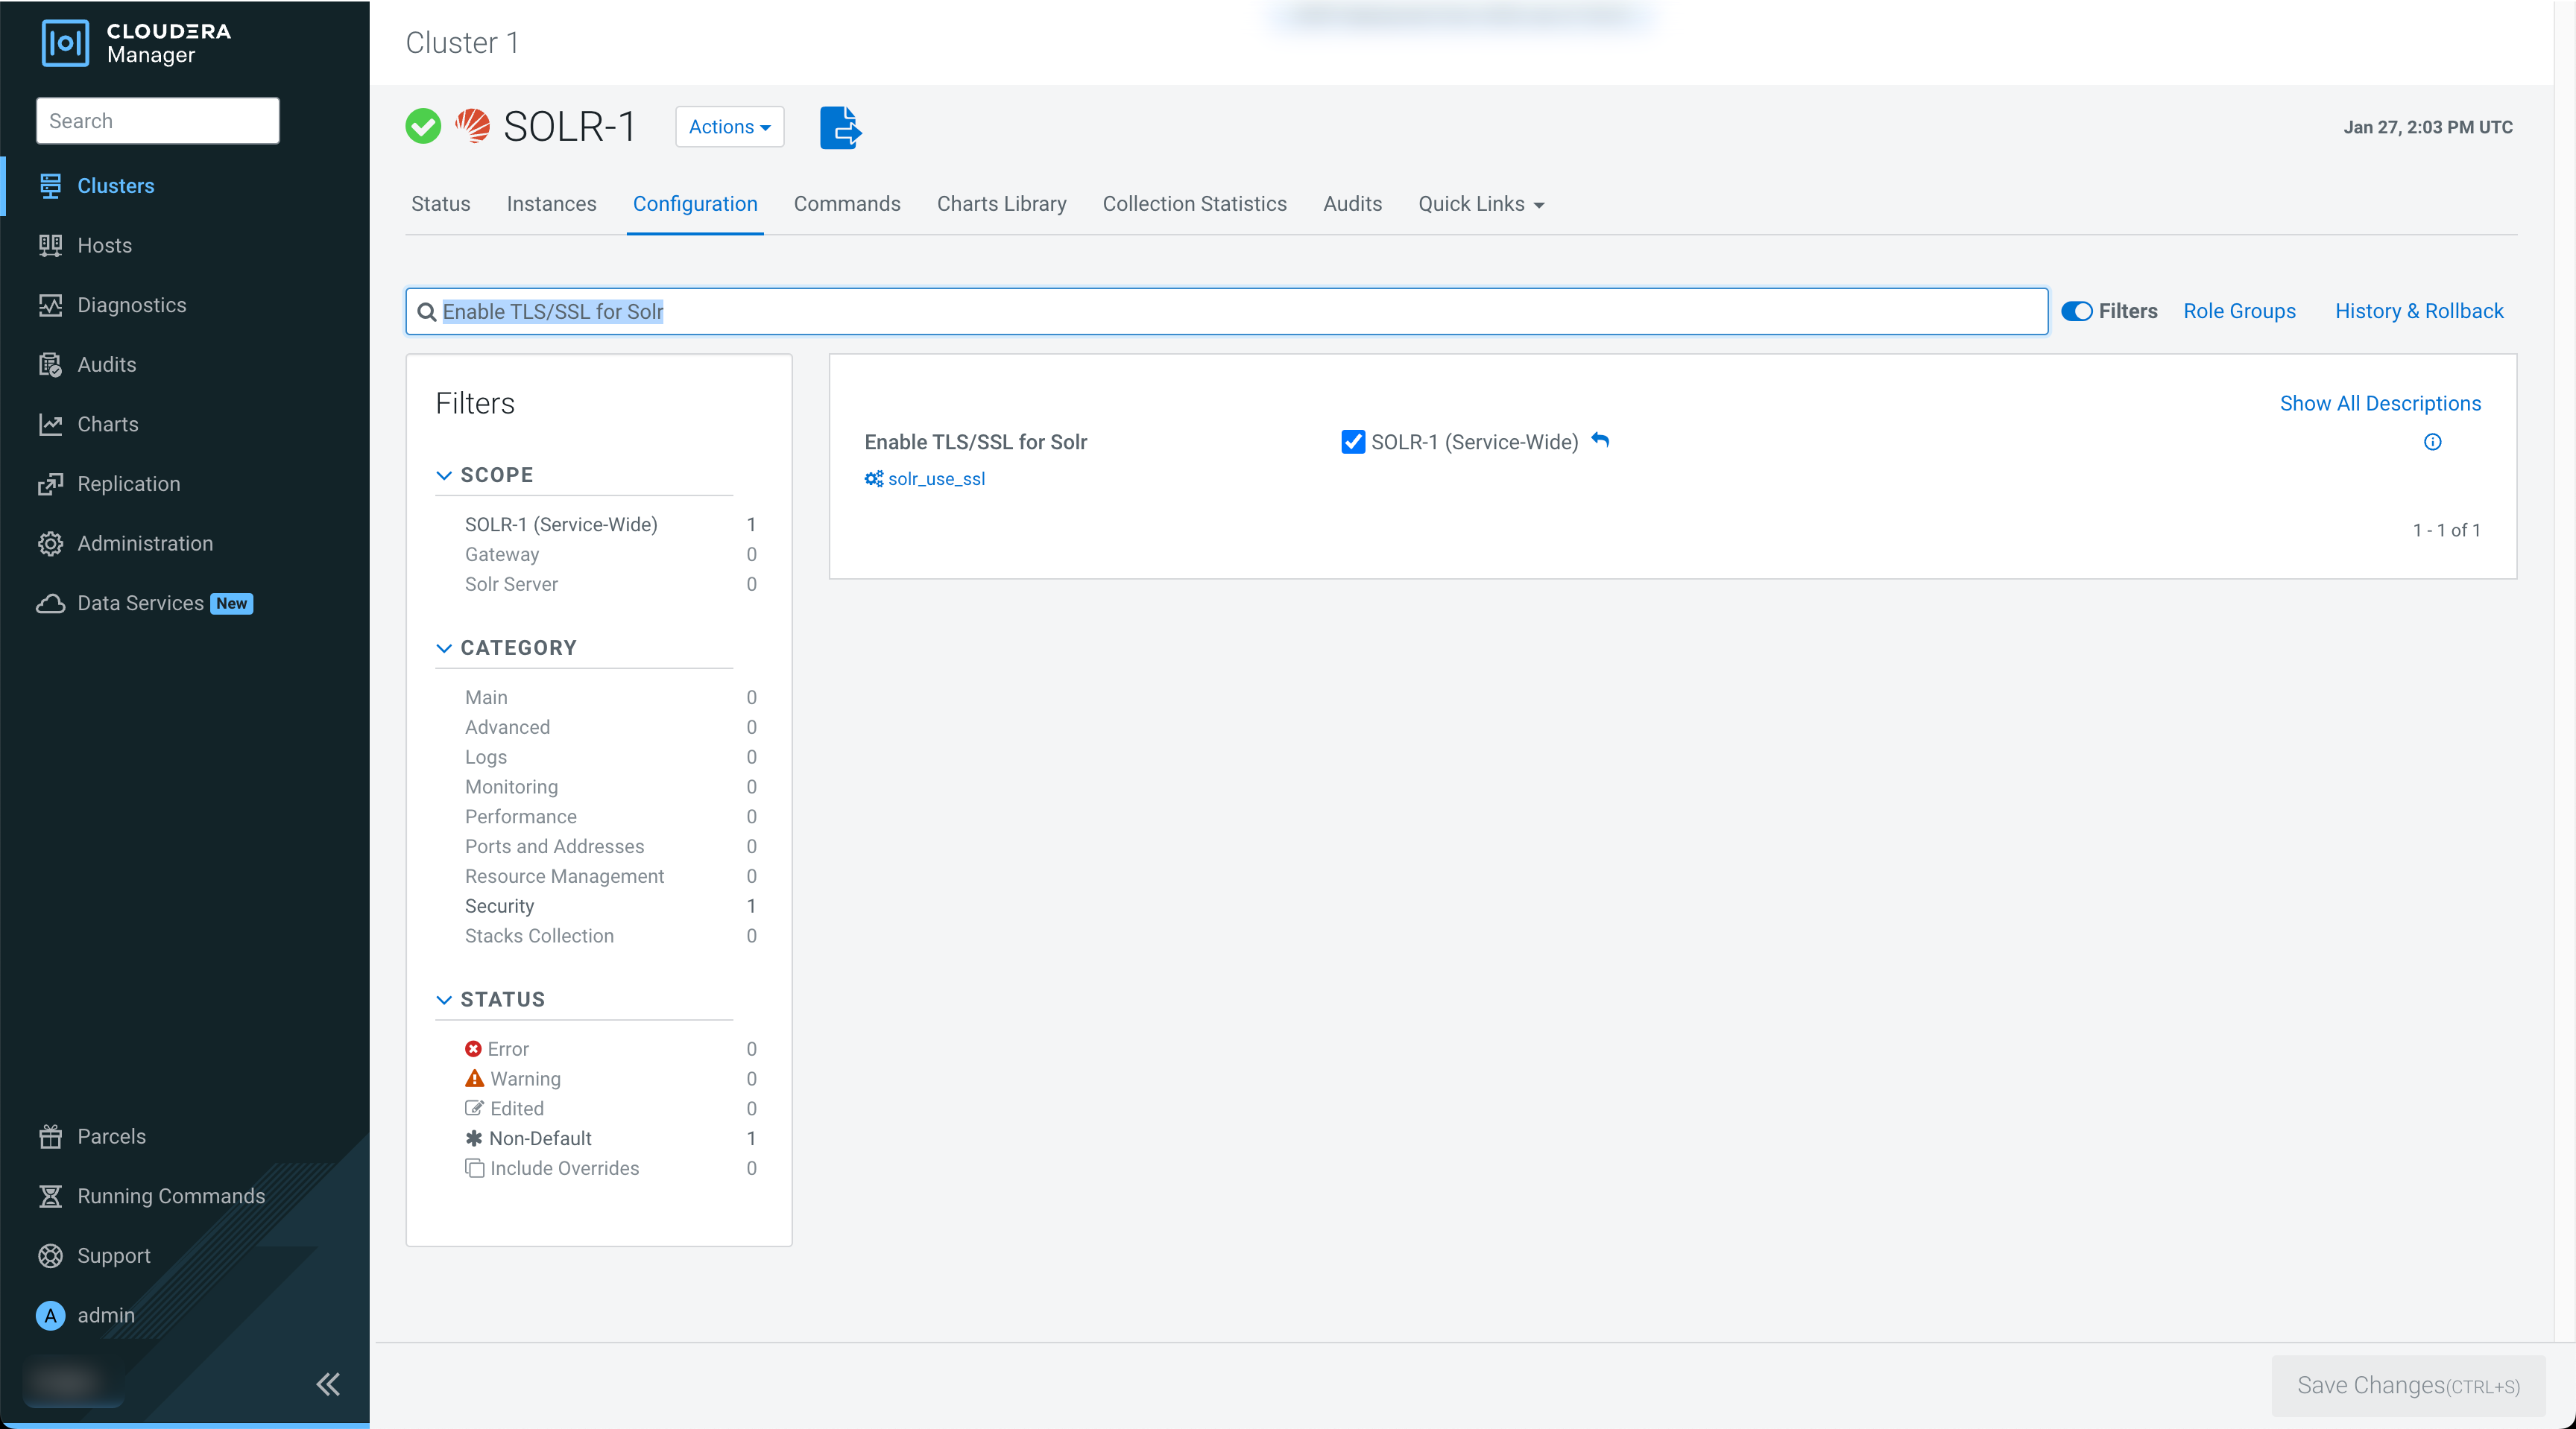The width and height of the screenshot is (2576, 1429).
Task: Click the revert-to-default arrow icon
Action: click(x=1600, y=440)
